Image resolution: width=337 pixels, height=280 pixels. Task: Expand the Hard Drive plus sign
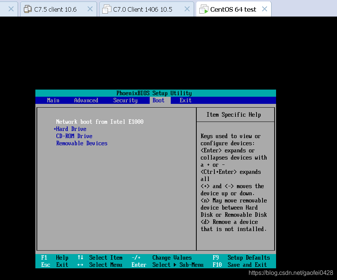(55, 129)
